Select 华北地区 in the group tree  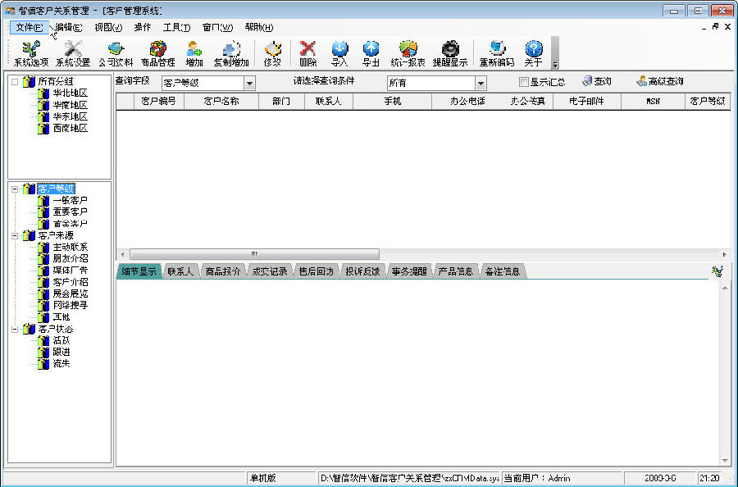71,93
